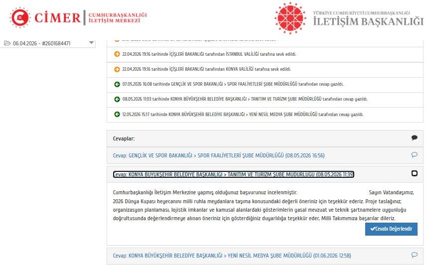This screenshot has width=426, height=265.
Task: Select the 12.05.2026 15:17 history entry
Action: coord(265,114)
